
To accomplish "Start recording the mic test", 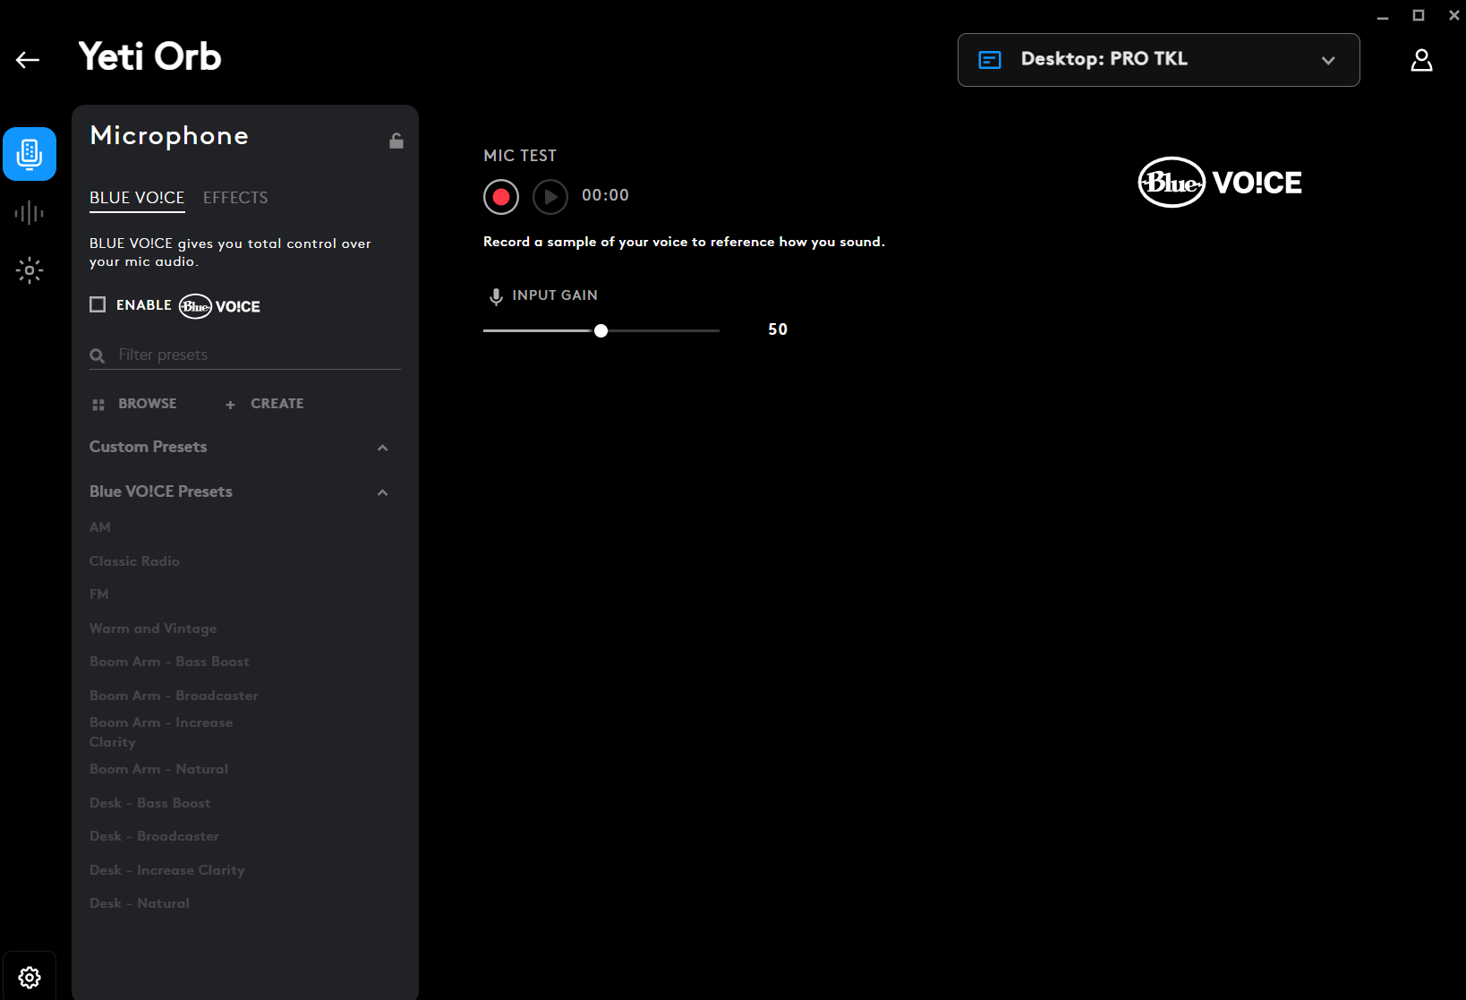I will 501,196.
